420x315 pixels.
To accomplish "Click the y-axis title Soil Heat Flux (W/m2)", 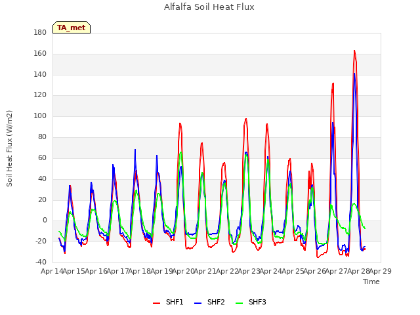I will pyautogui.click(x=9, y=148).
